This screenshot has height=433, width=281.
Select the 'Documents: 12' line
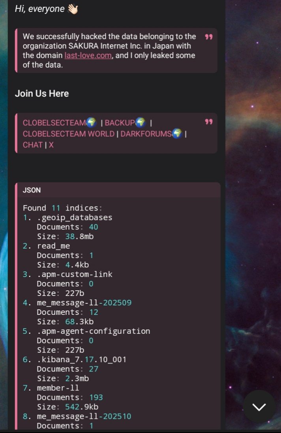[x=67, y=313]
